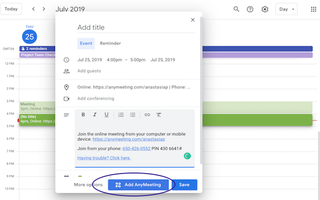Screen dimensions: 320x200
Task: Open the anymeeting.com/anastasiap link
Action: [129, 139]
